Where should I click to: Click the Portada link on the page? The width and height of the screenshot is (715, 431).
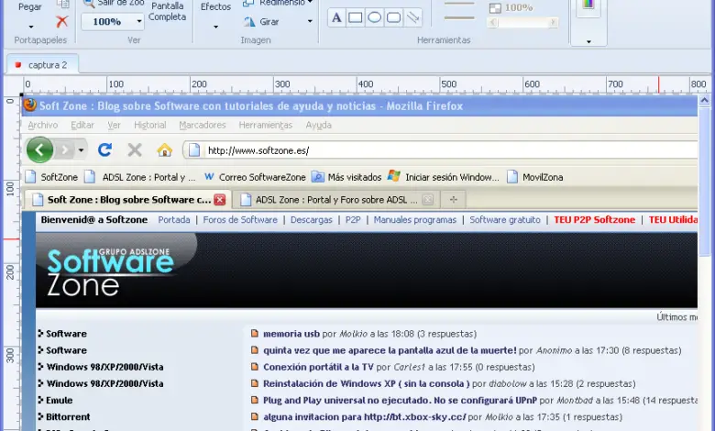coord(174,220)
